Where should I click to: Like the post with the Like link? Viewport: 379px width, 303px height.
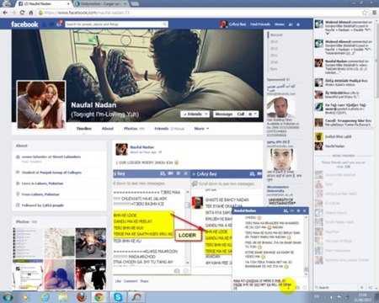click(x=118, y=281)
